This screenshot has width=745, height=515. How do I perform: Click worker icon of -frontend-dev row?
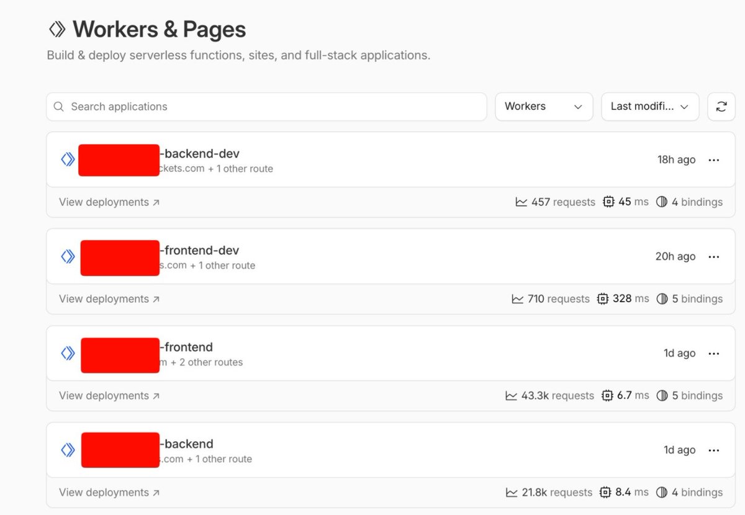click(68, 256)
